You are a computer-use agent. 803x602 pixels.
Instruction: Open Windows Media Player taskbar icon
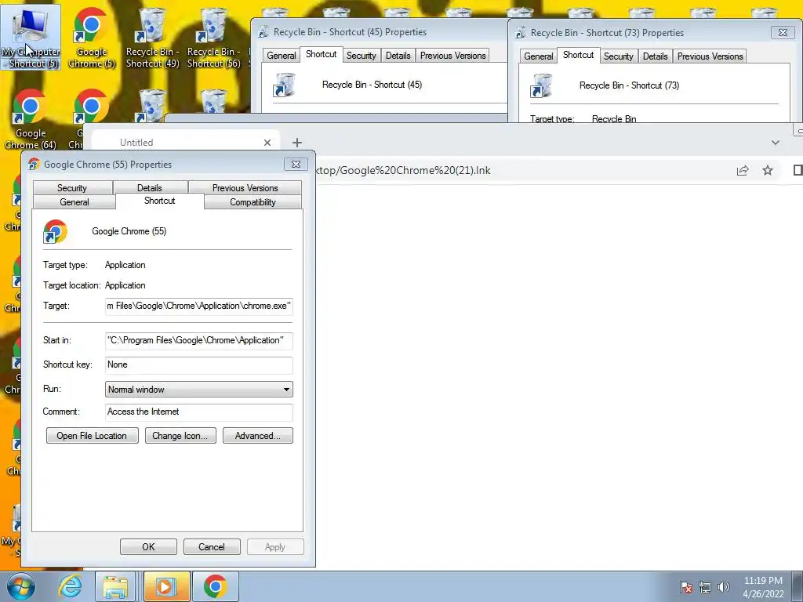click(166, 586)
